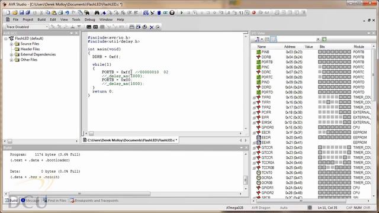Click the first black chip icon in trace toolbar
The image size is (379, 213).
(x=89, y=27)
